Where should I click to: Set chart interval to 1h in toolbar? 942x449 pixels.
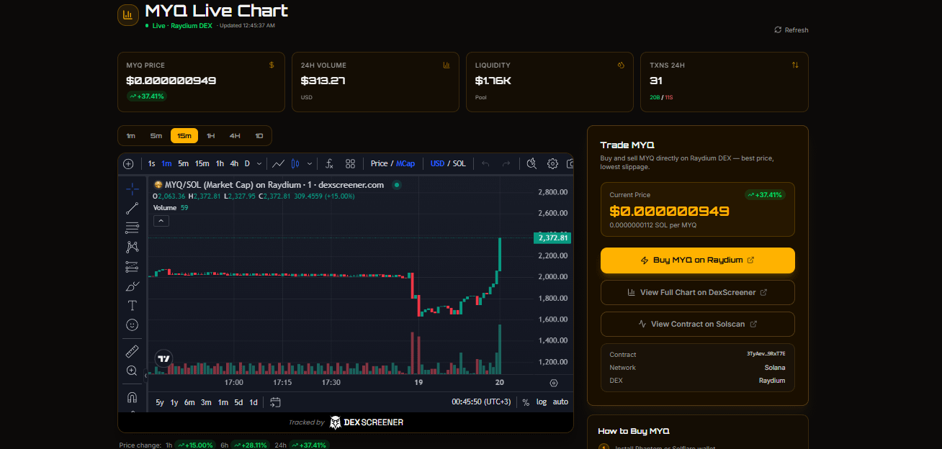click(x=220, y=163)
